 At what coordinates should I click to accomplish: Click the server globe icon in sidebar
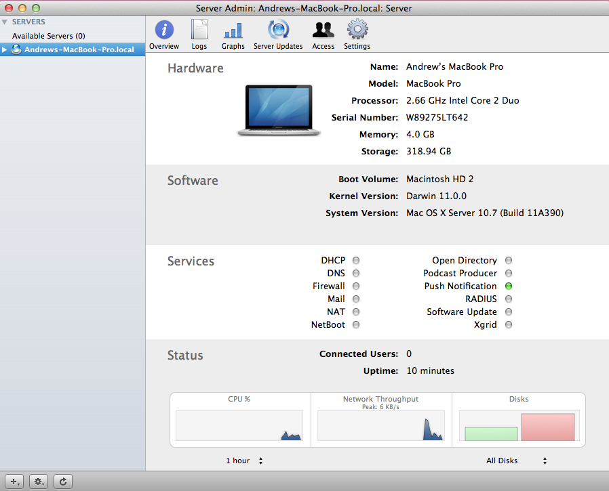coord(16,49)
